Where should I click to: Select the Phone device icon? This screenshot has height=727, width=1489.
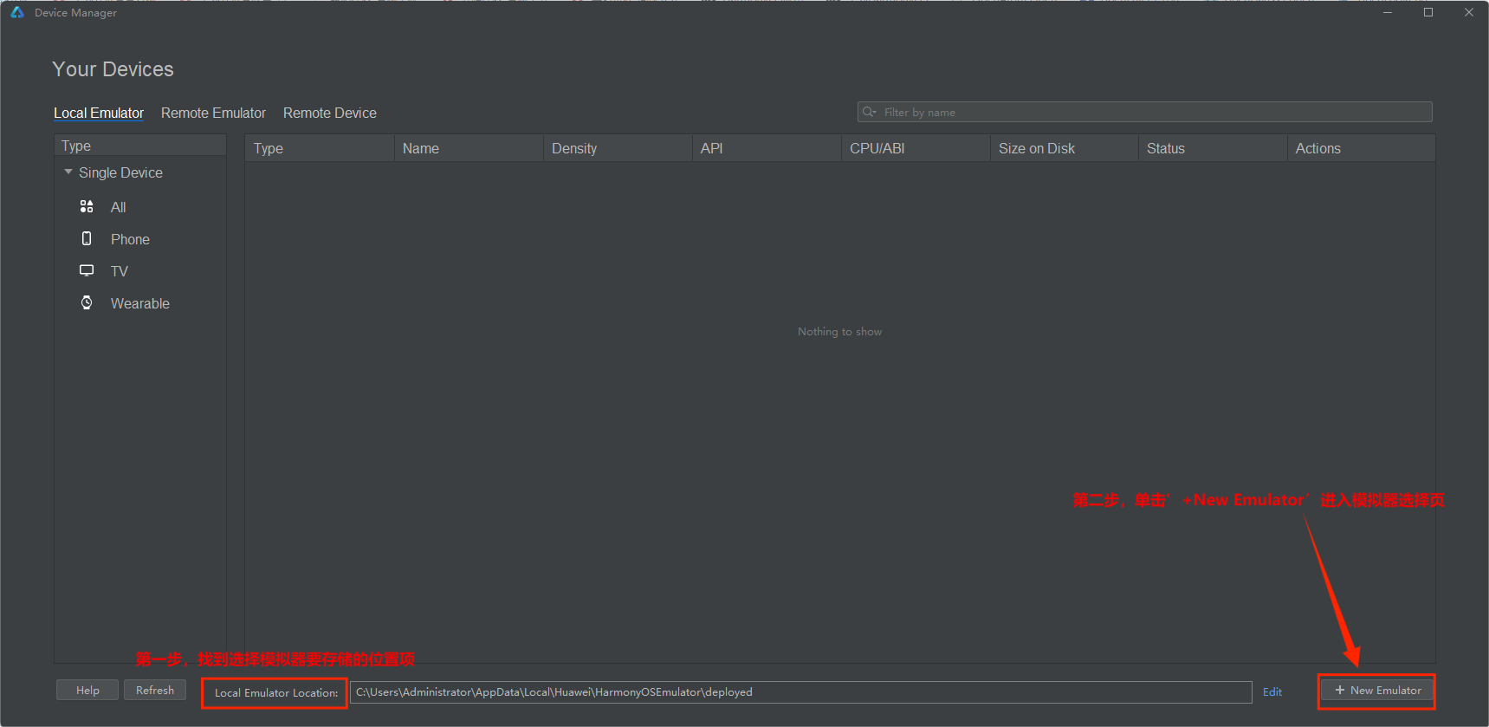tap(87, 238)
